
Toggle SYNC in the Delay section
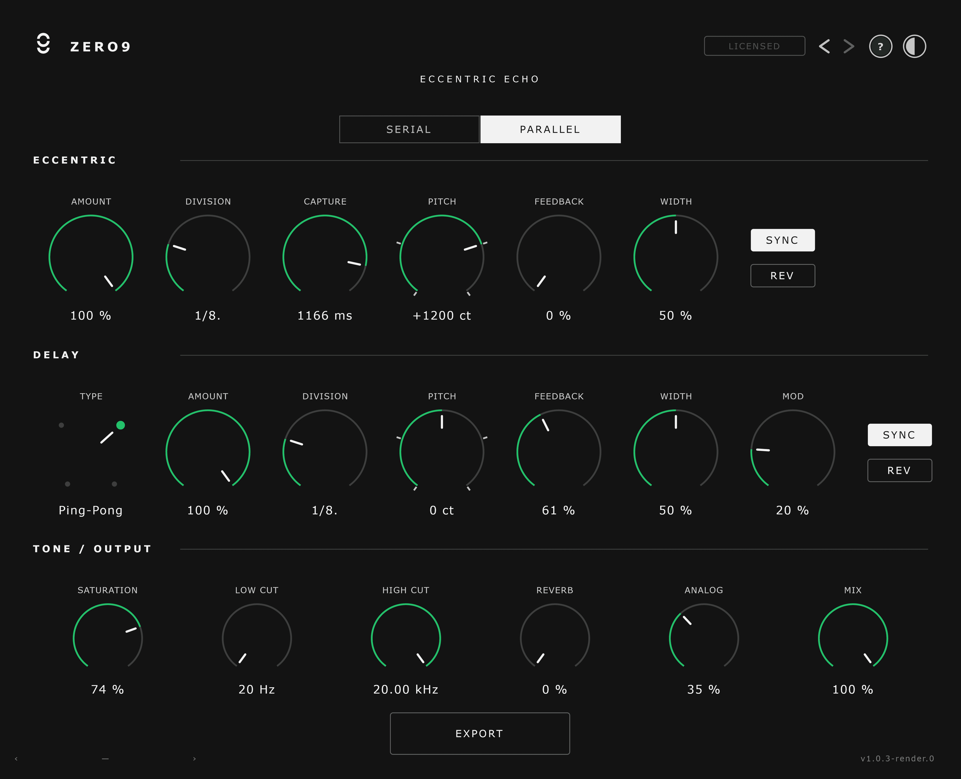point(899,435)
